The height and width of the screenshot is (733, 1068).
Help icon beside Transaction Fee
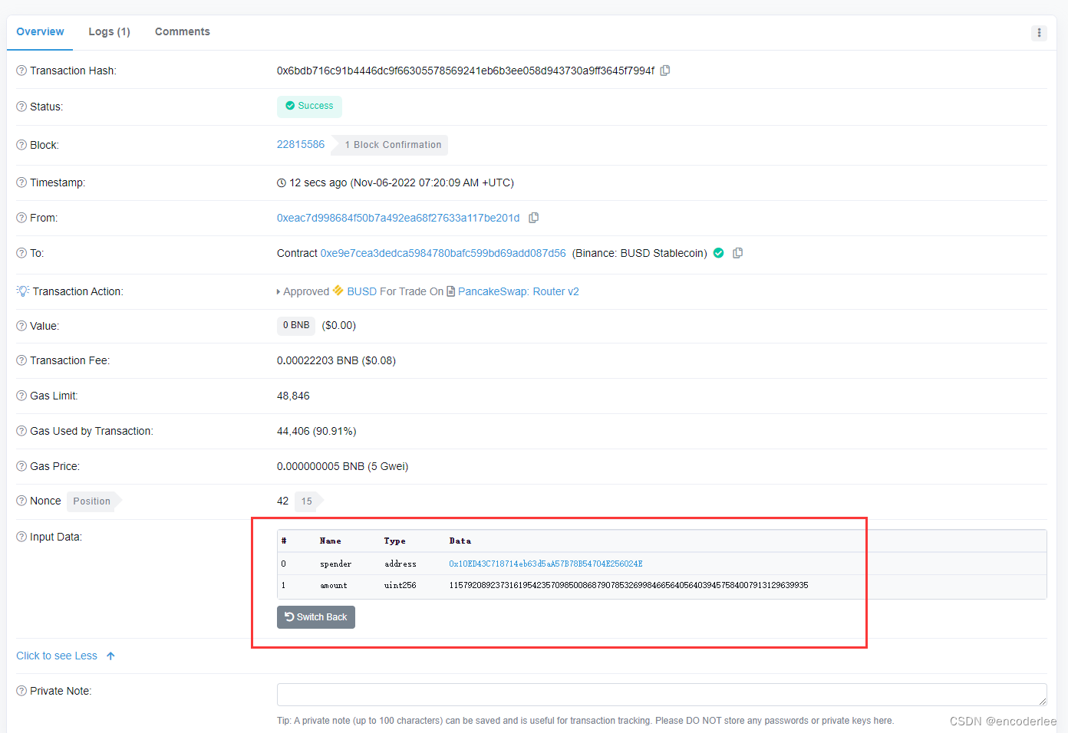point(21,360)
